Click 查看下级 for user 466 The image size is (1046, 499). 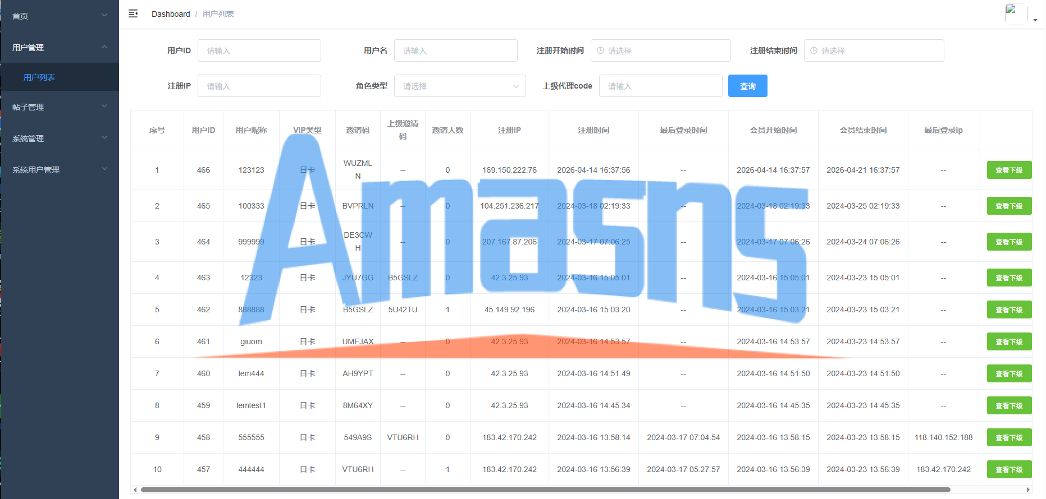[1009, 170]
